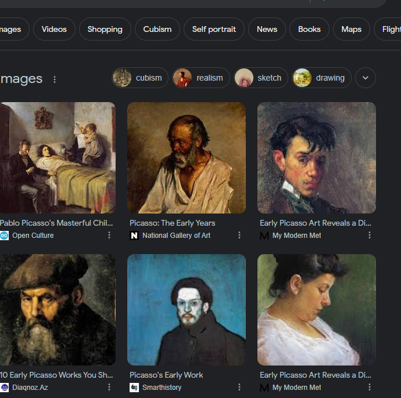The height and width of the screenshot is (398, 401).
Task: Select the Cubism filter chip
Action: coord(157,29)
